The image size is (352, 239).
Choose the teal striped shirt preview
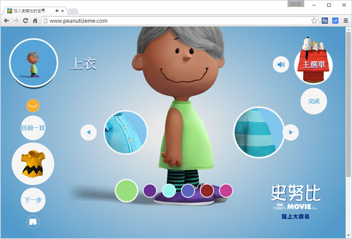point(259,132)
